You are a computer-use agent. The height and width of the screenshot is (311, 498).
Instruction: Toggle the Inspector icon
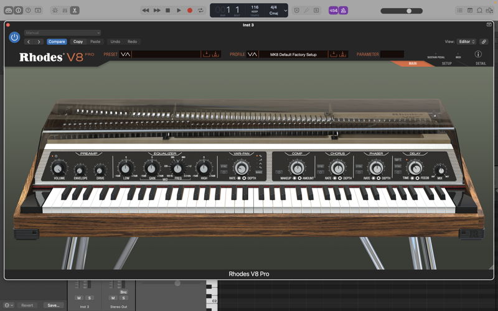(19, 11)
